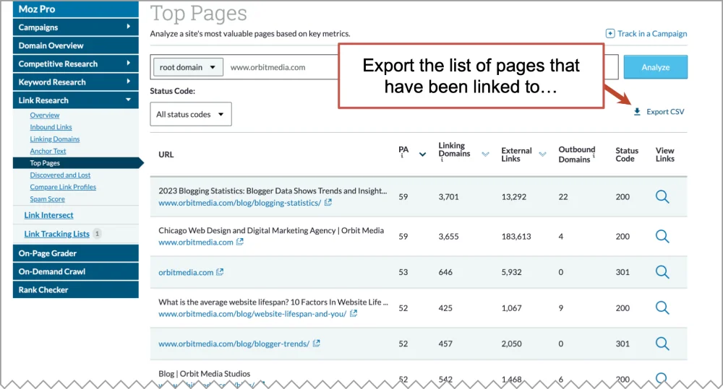
Task: Click the '2023 Blogging Statistics' page title
Action: tap(273, 191)
